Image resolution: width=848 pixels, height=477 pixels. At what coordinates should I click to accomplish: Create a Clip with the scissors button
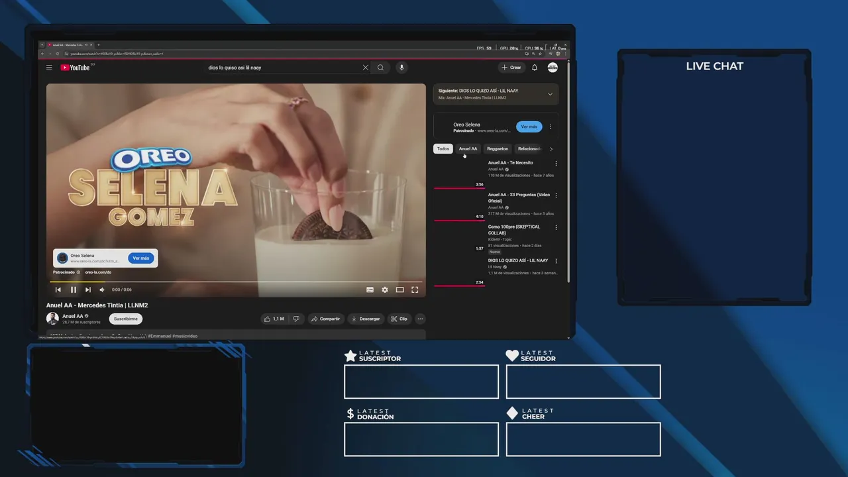[x=399, y=319]
